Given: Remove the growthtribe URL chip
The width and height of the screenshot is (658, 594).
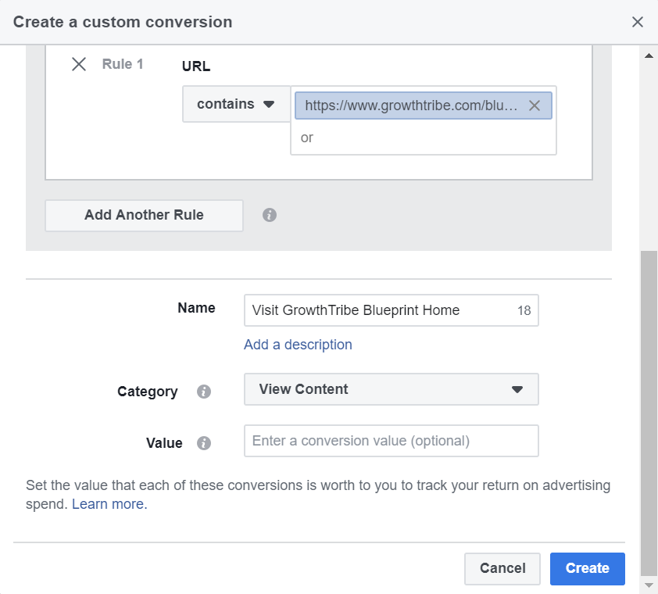Looking at the screenshot, I should coord(535,106).
